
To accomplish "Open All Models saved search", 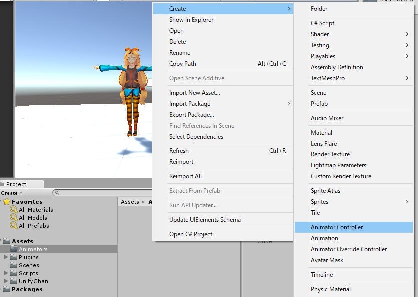I will 33,218.
